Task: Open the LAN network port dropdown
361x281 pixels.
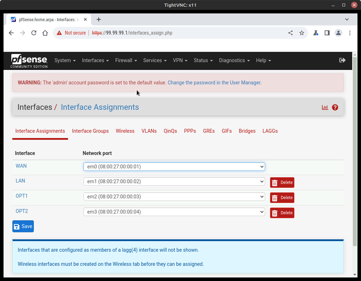Action: 174,181
